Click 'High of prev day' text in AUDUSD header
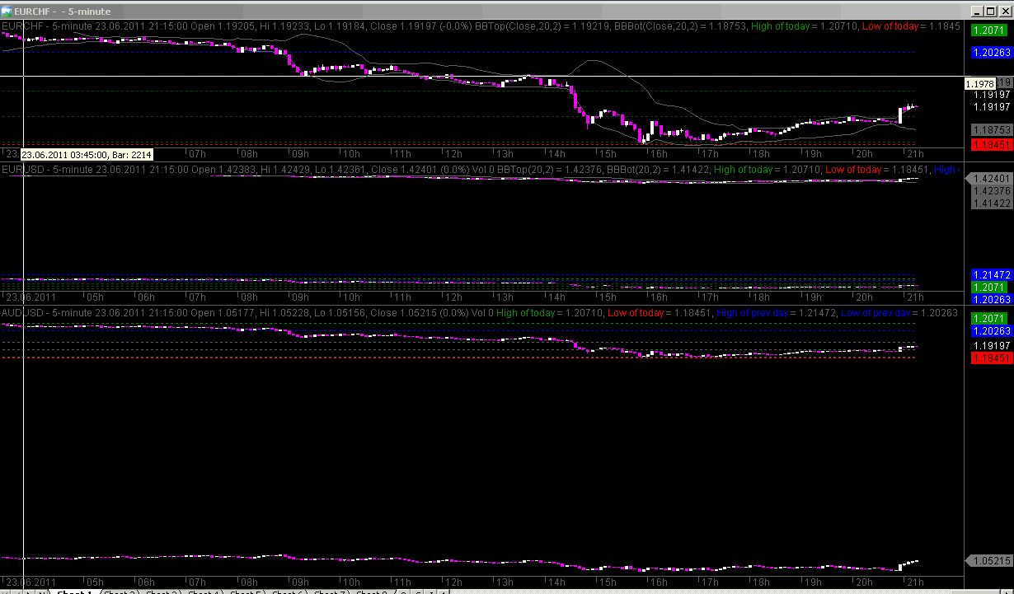 pyautogui.click(x=754, y=313)
